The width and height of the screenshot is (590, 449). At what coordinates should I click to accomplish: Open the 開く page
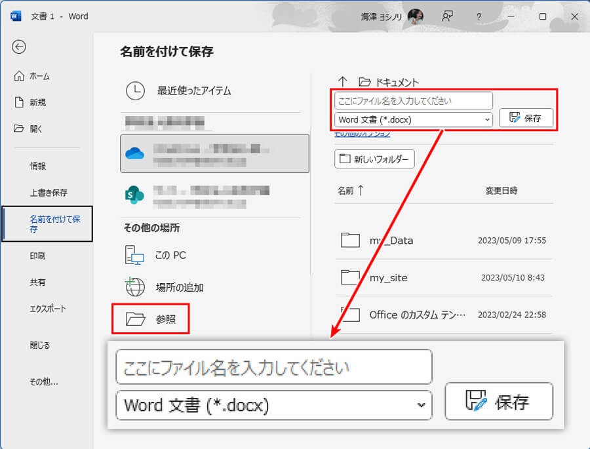[28, 128]
